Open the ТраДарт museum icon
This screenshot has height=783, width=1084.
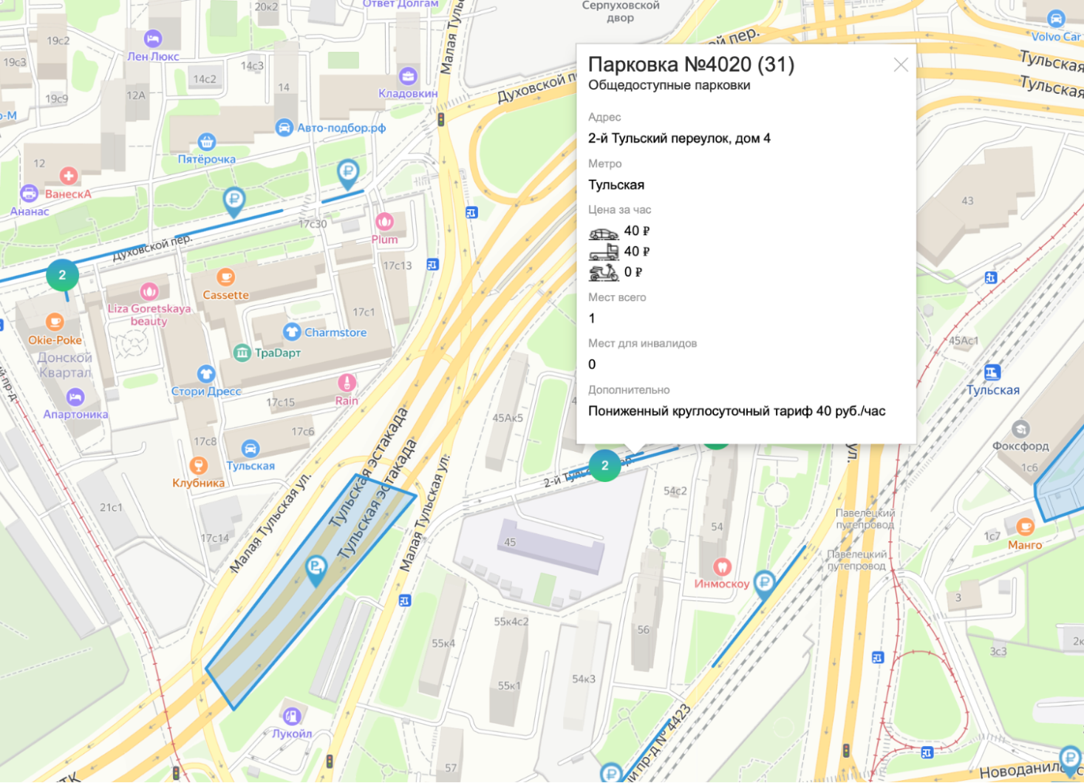pyautogui.click(x=242, y=353)
